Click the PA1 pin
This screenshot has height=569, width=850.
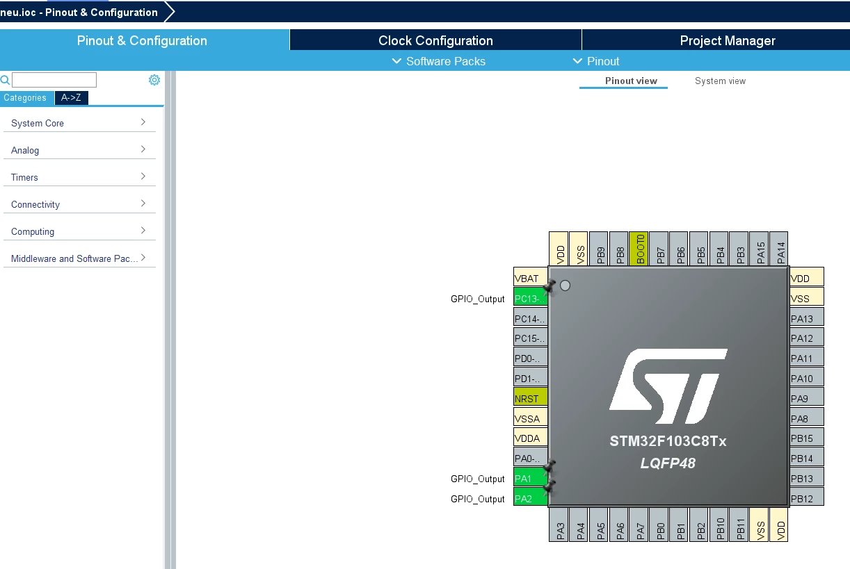click(531, 479)
